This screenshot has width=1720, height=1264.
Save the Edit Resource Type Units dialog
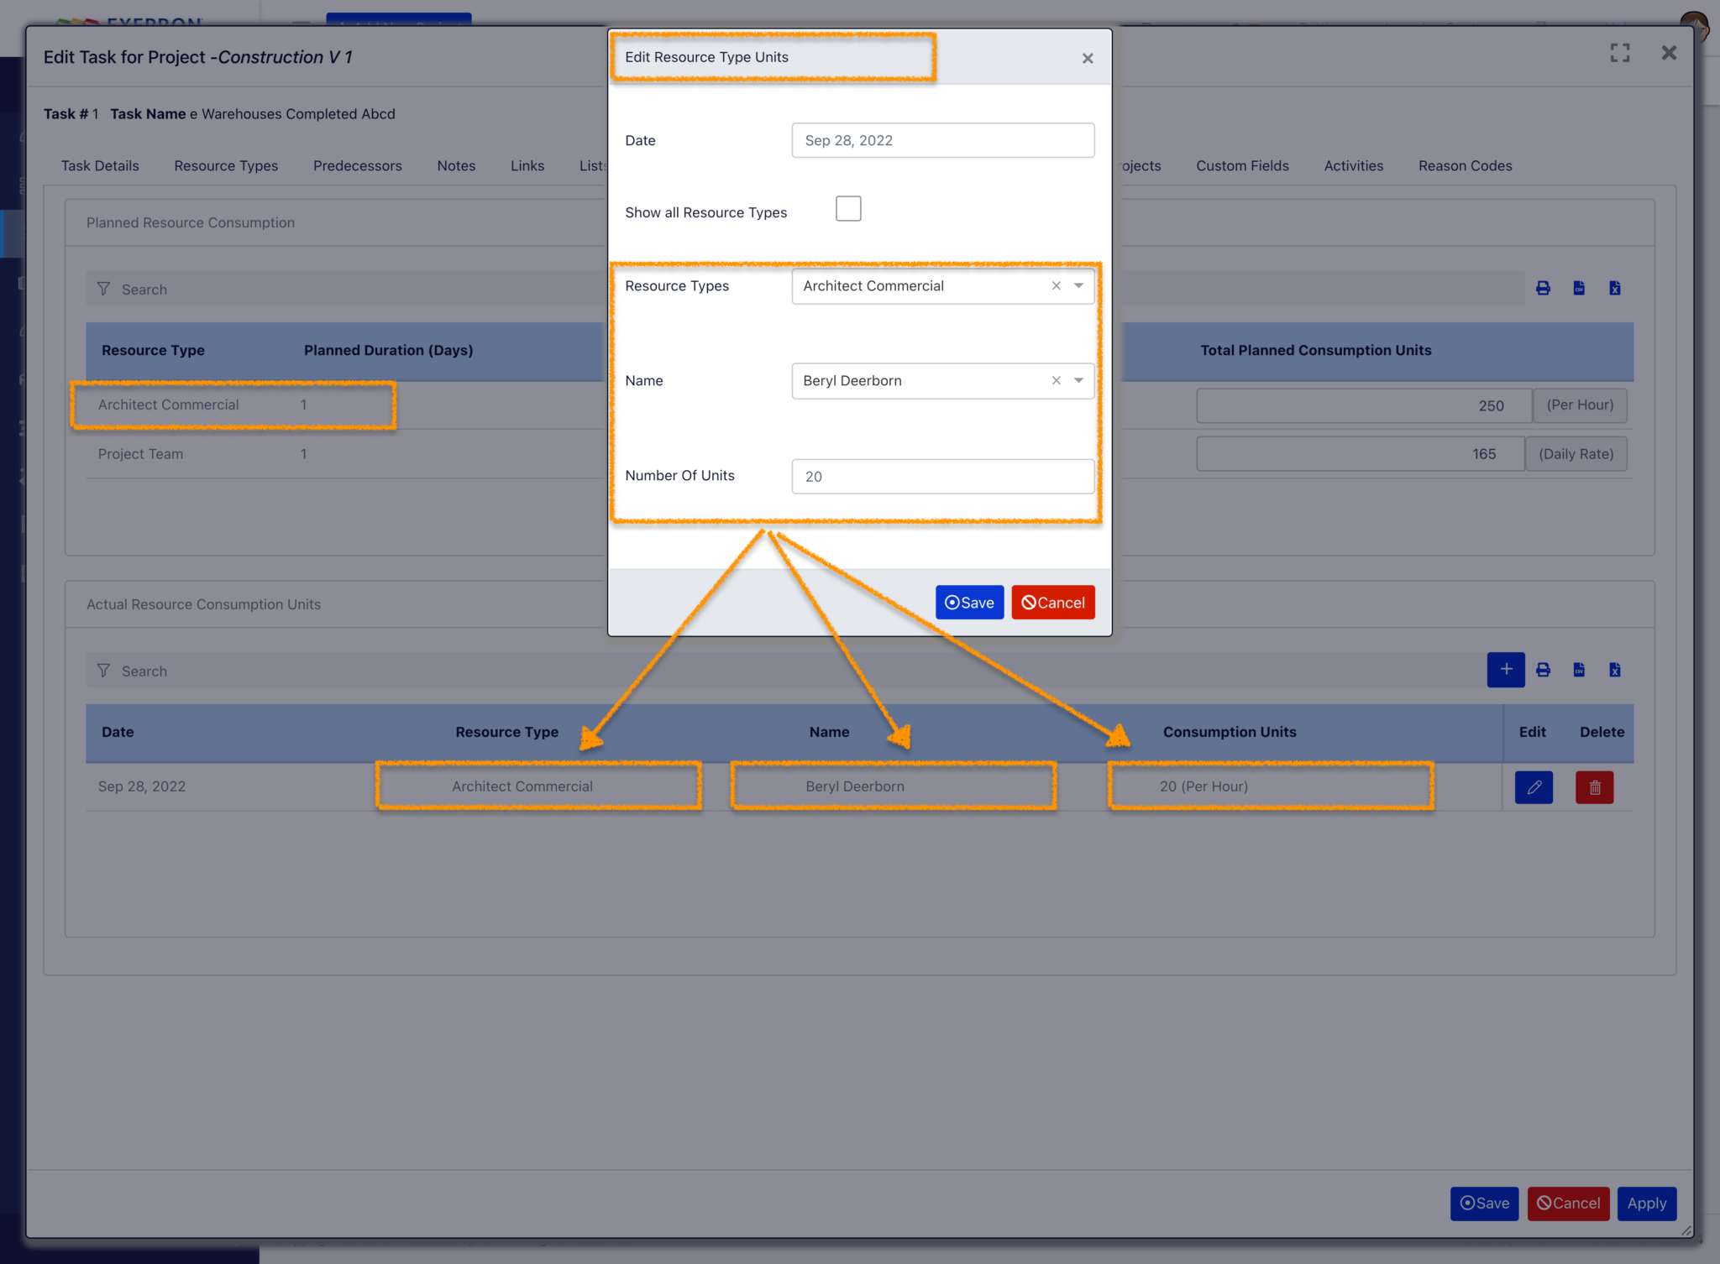[970, 603]
